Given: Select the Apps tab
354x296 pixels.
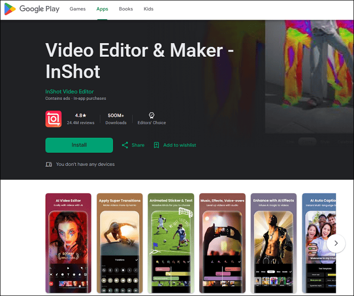Looking at the screenshot, I should tap(102, 9).
